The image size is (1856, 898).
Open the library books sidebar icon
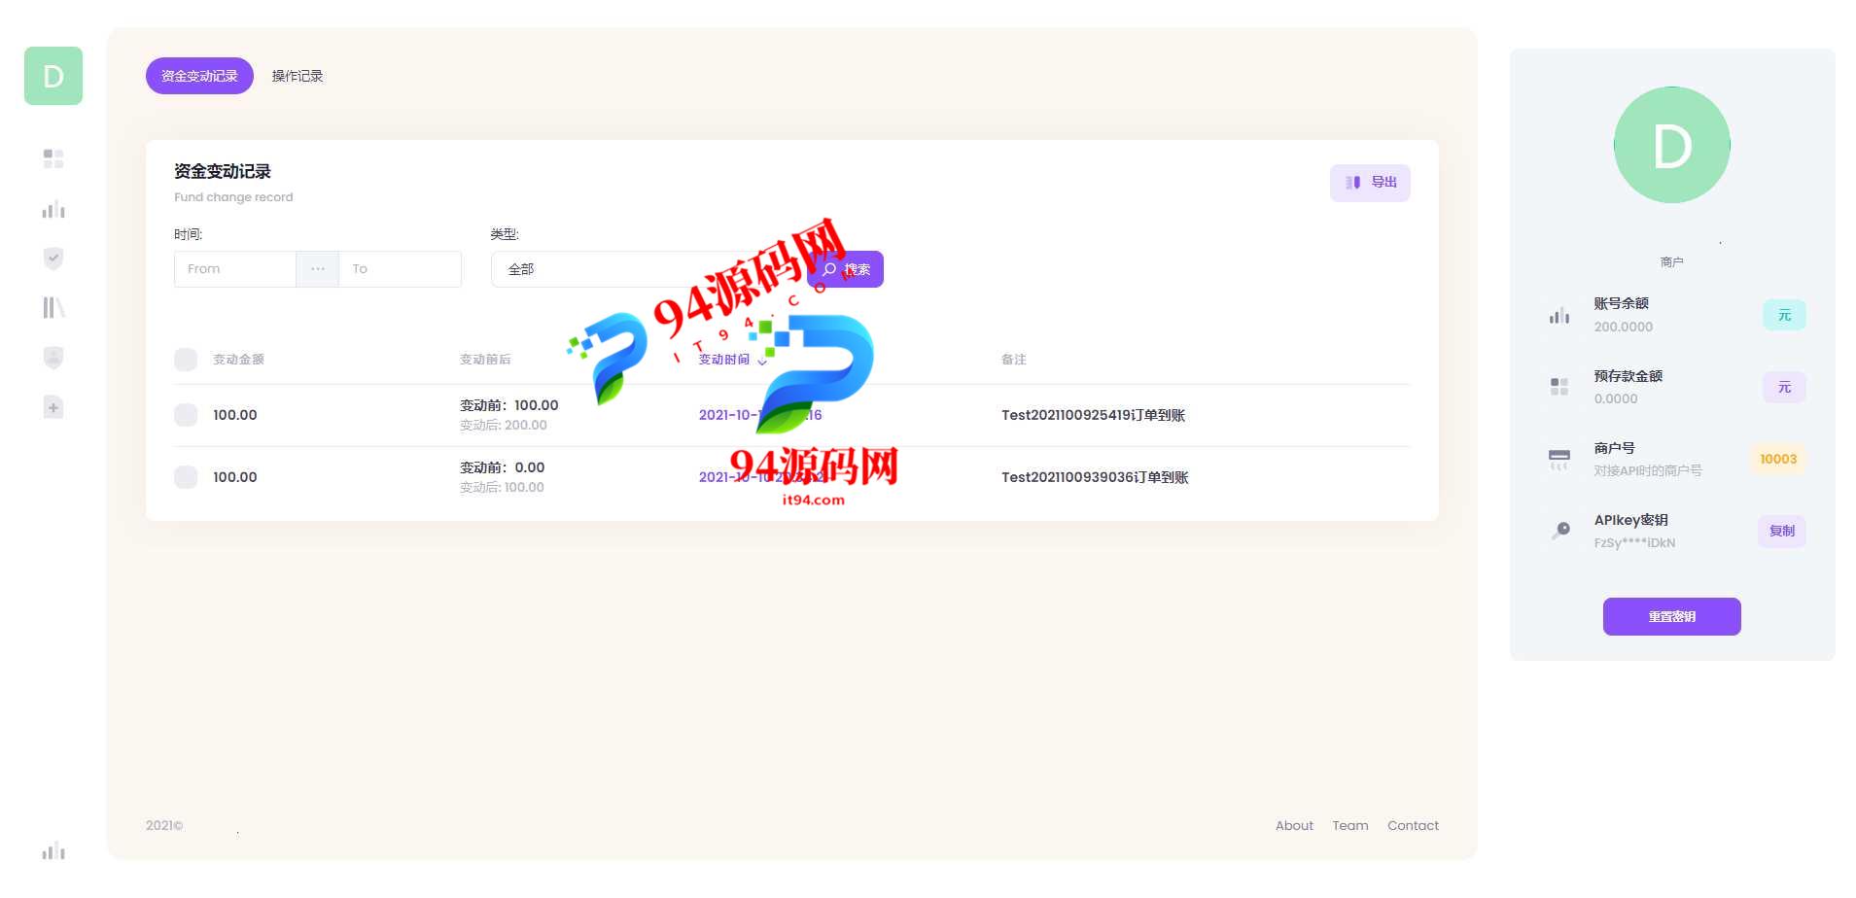[x=53, y=308]
